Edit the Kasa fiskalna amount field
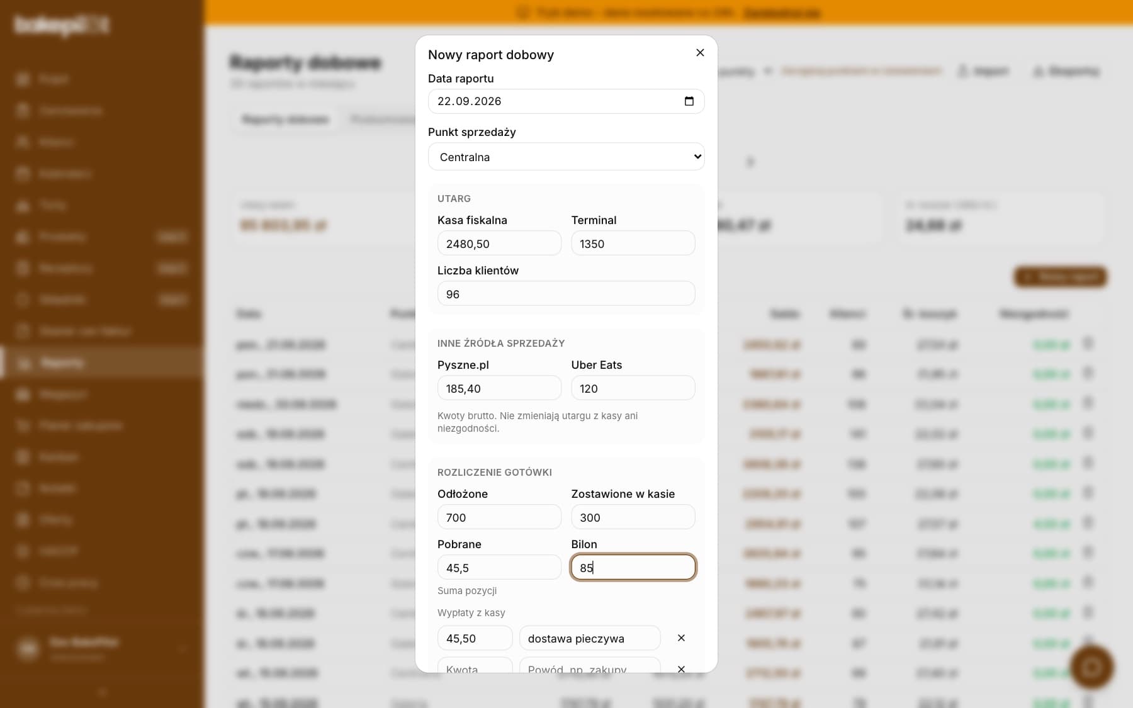The width and height of the screenshot is (1133, 708). tap(499, 244)
